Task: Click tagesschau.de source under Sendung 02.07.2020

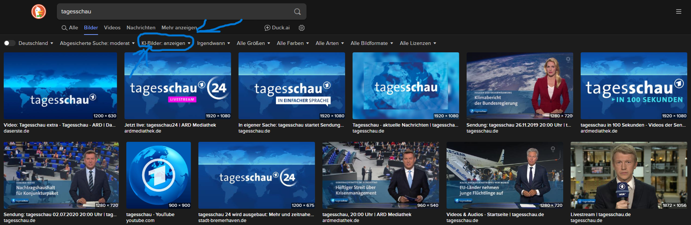Action: (19, 221)
